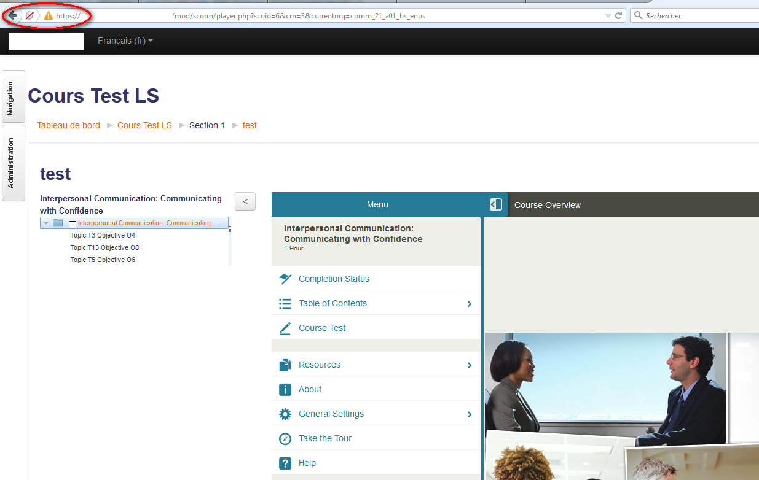Click the orange security warning triangle icon
Screen dimensions: 759x480
point(49,15)
